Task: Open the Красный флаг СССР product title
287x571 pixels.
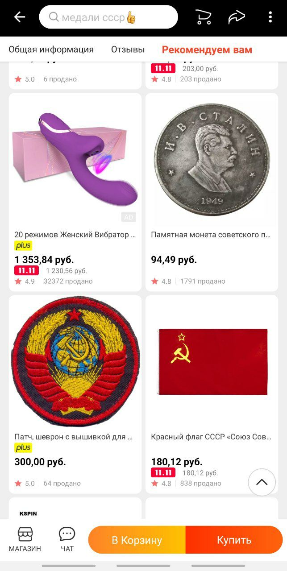Action: pyautogui.click(x=211, y=437)
